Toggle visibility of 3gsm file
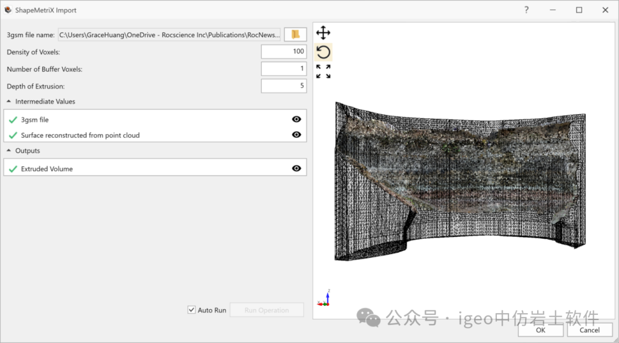The width and height of the screenshot is (619, 343). pos(296,119)
